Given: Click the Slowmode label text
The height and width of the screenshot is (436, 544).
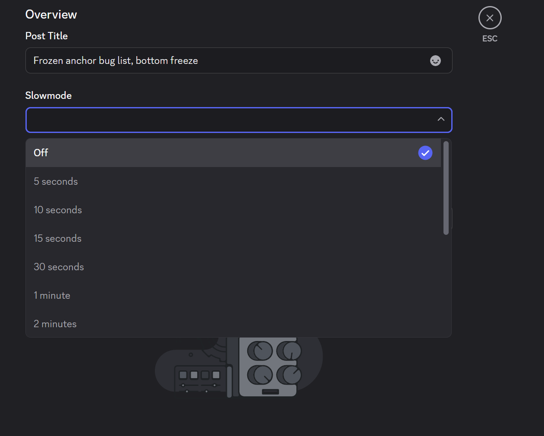Looking at the screenshot, I should [48, 95].
